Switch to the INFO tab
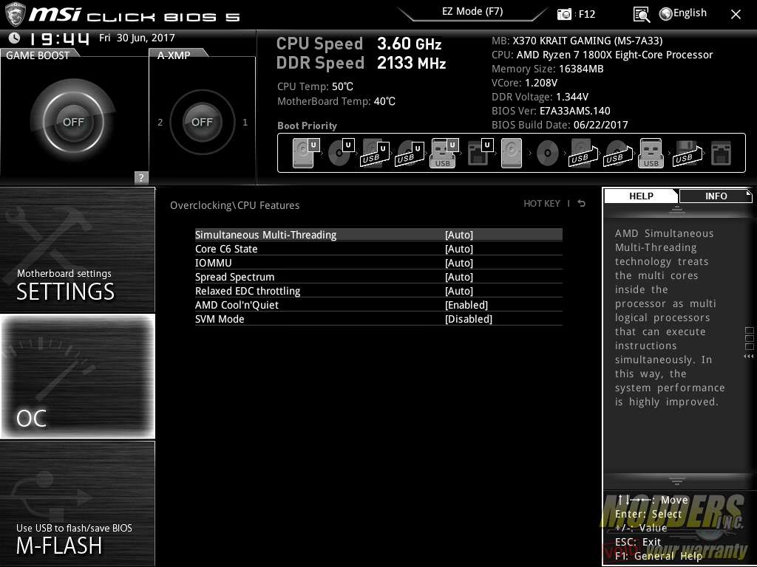 click(716, 196)
